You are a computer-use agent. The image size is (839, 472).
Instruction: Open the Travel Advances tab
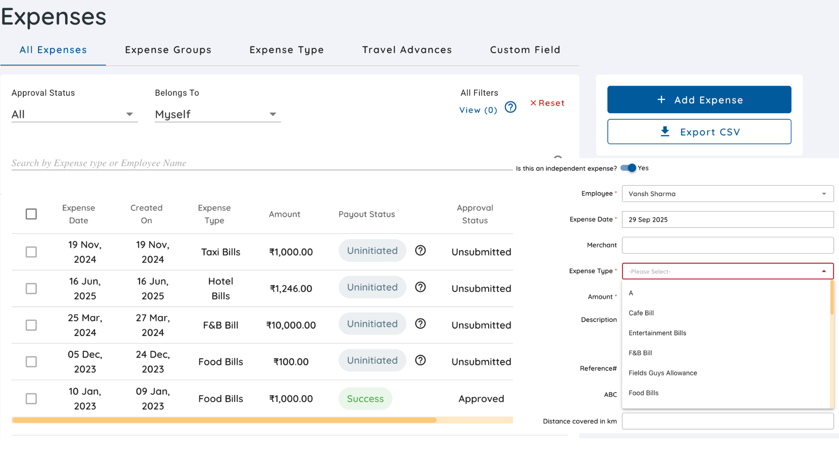tap(407, 50)
